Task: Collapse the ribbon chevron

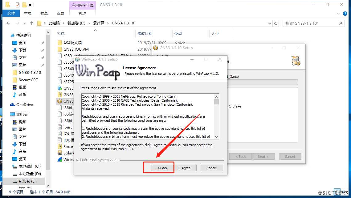Action: [x=338, y=14]
